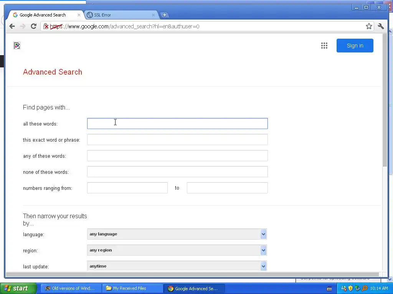Click the Windows Messenger tray icon
This screenshot has width=393, height=294.
pyautogui.click(x=343, y=289)
